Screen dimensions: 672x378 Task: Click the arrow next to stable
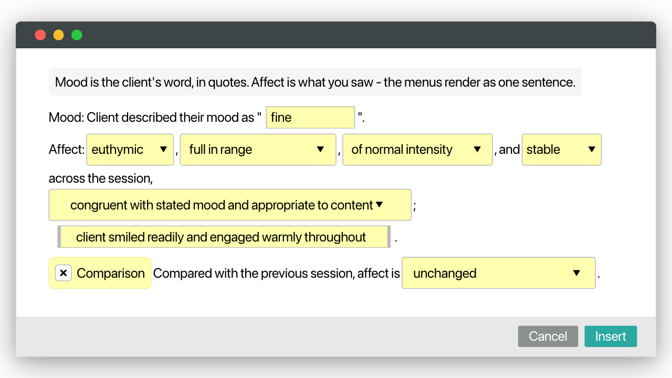coord(592,149)
